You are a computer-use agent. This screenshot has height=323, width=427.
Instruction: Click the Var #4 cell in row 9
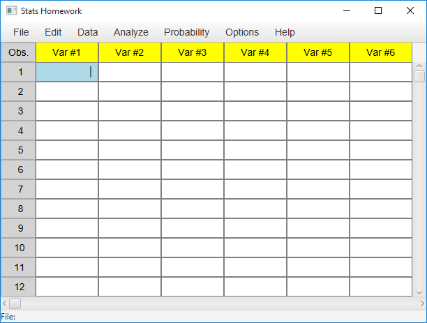coord(255,228)
